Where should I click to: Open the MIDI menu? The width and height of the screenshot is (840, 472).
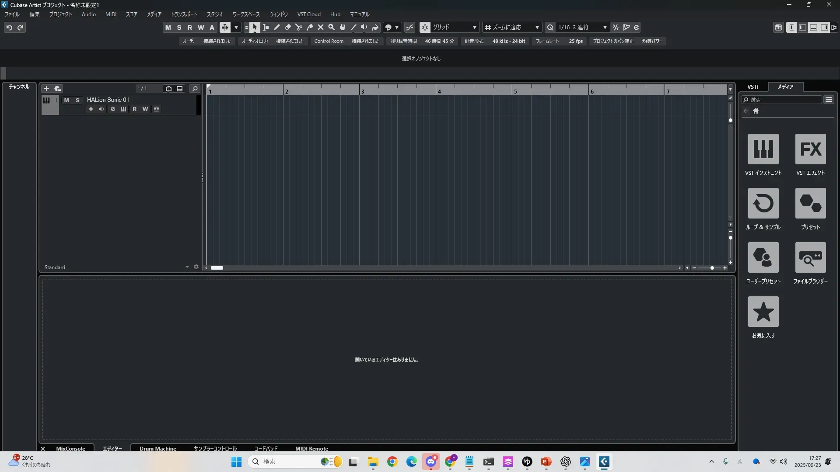coord(111,14)
